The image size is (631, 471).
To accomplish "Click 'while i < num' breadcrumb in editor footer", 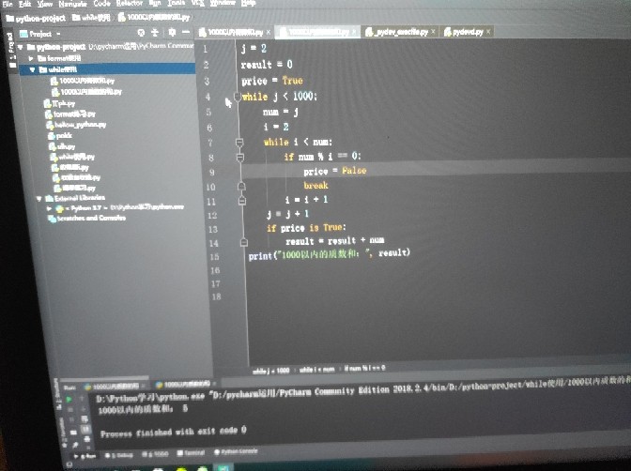I will point(316,370).
